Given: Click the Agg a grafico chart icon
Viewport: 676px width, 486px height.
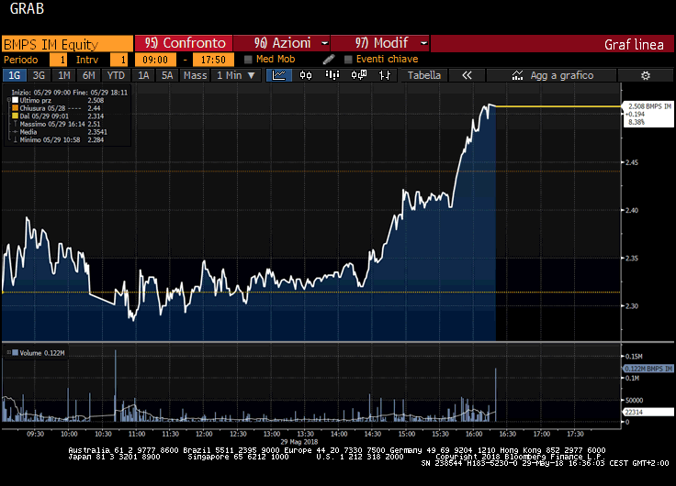Looking at the screenshot, I should 518,76.
